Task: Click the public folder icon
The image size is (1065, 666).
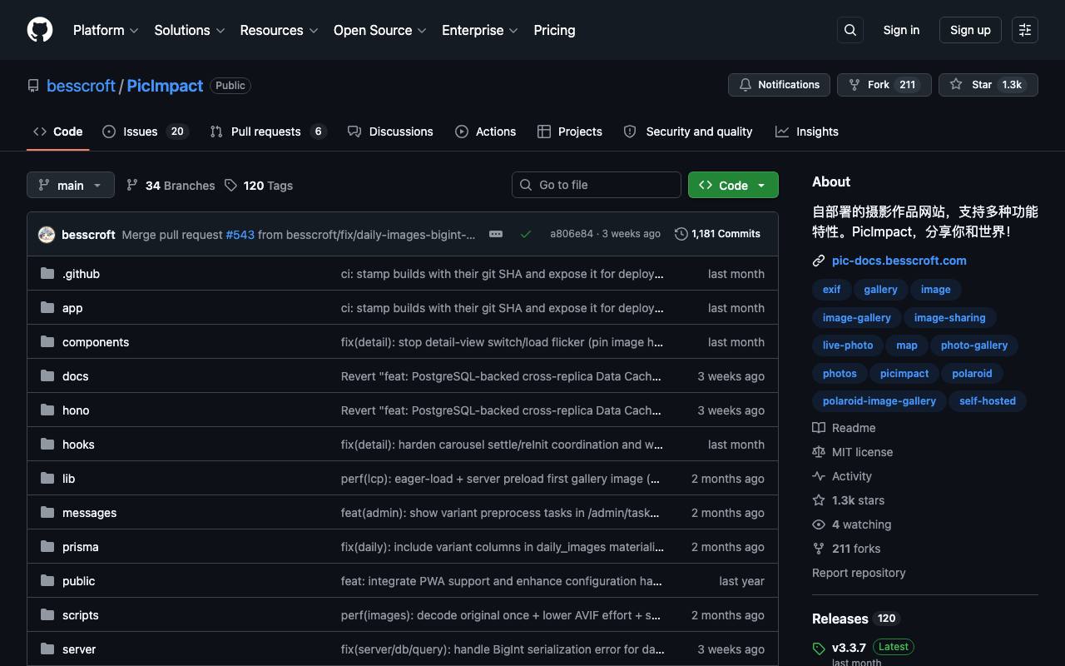Action: (47, 580)
